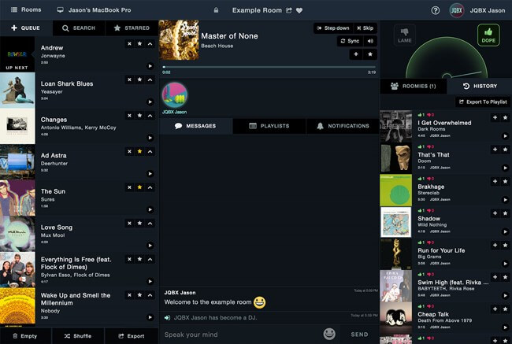Remove Changes from the queue

130,116
